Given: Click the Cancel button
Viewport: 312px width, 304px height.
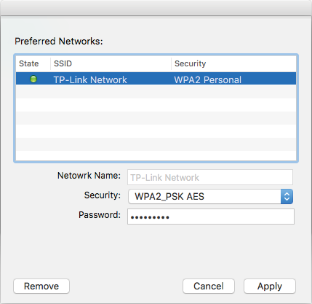Looking at the screenshot, I should 209,286.
